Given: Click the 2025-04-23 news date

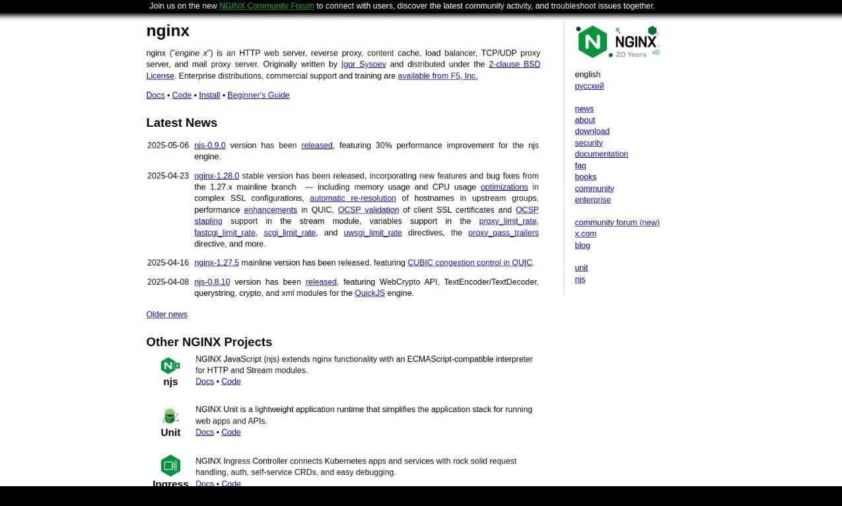Looking at the screenshot, I should 168,176.
